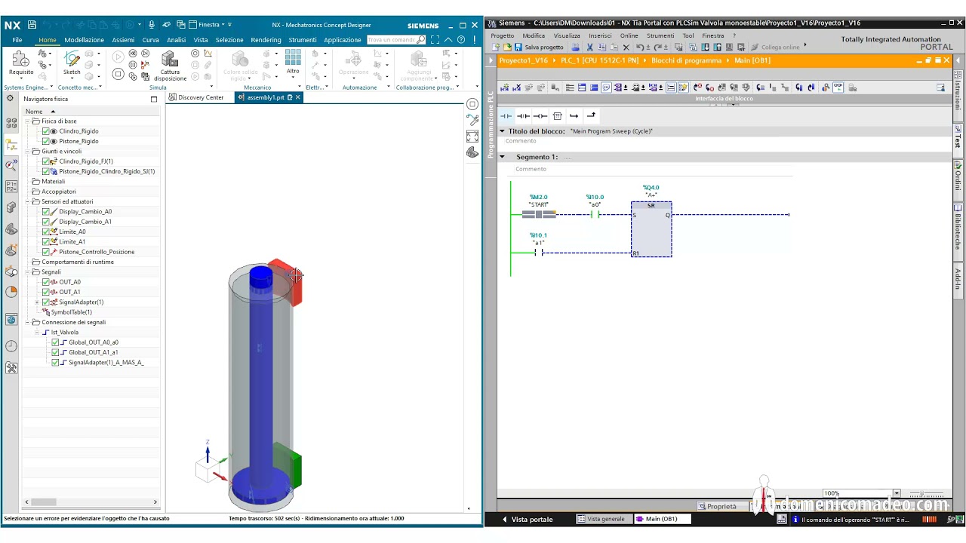Uncheck visibility of Clindro_Rigido
The height and width of the screenshot is (543, 966).
pos(47,130)
